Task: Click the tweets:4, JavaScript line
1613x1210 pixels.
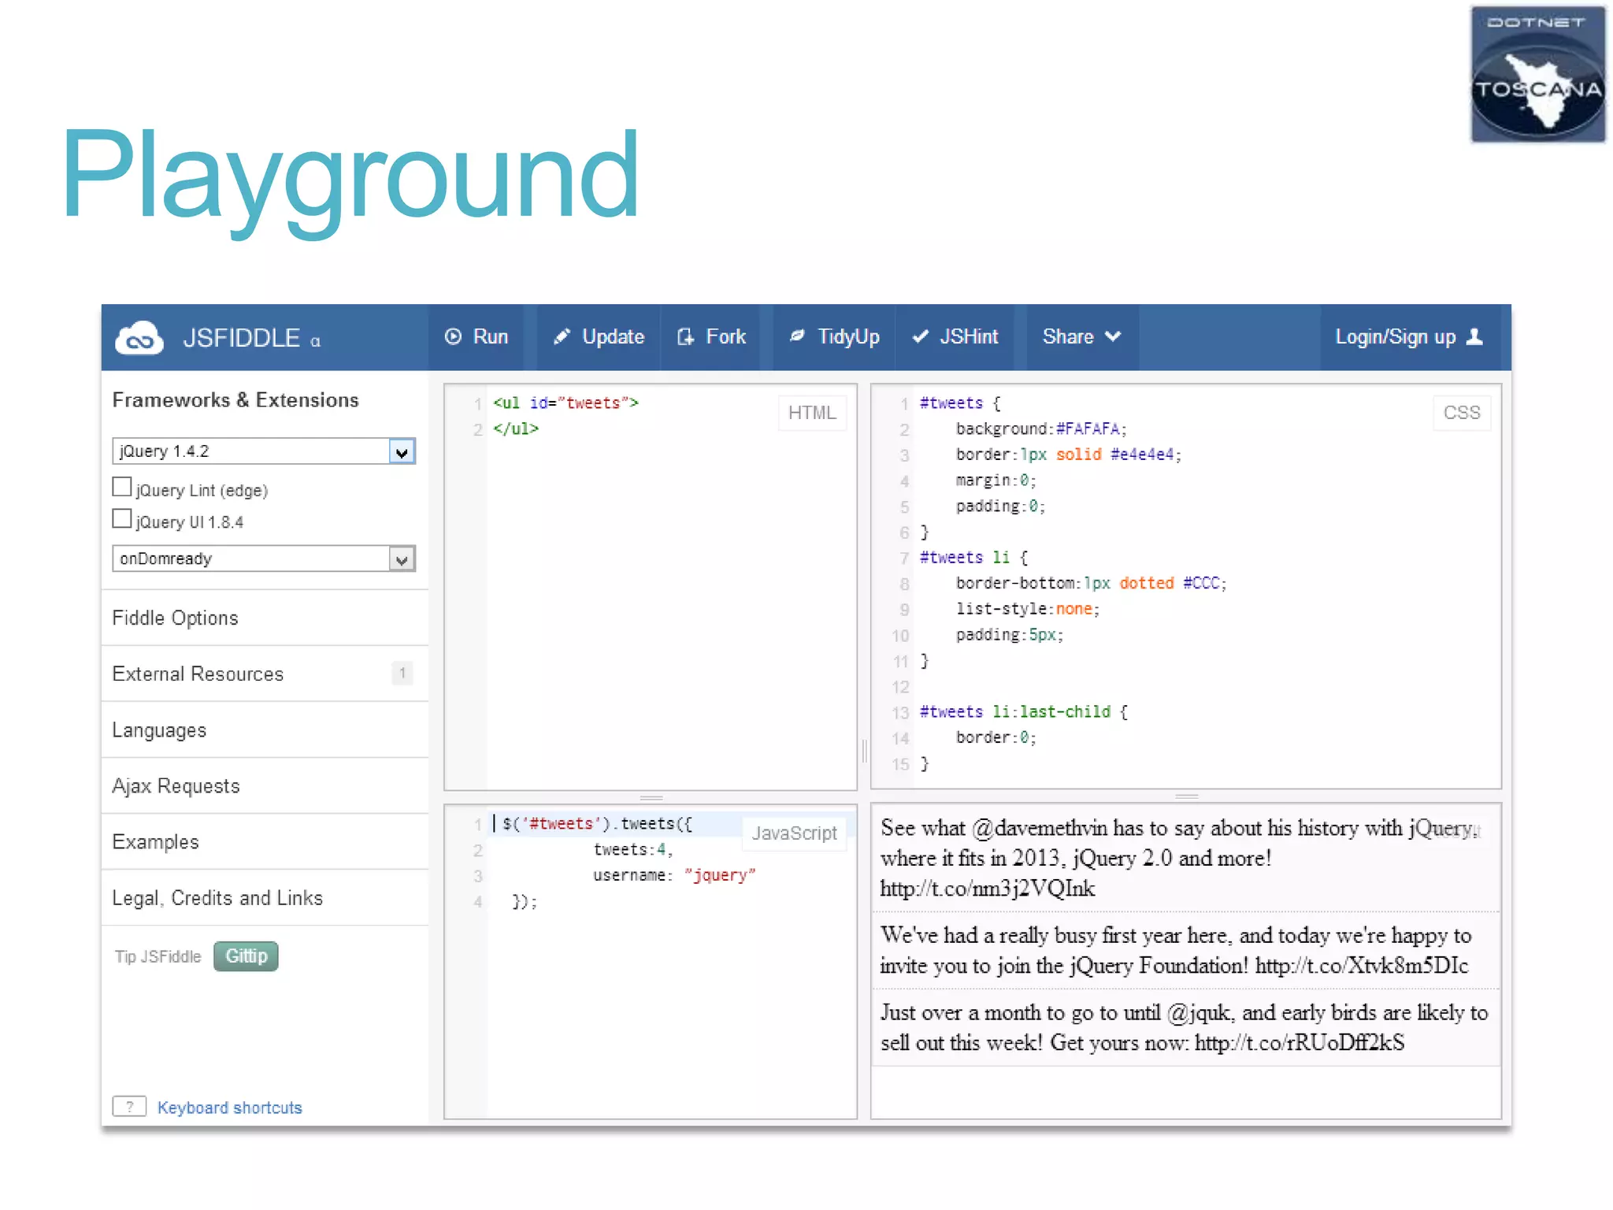Action: point(633,850)
